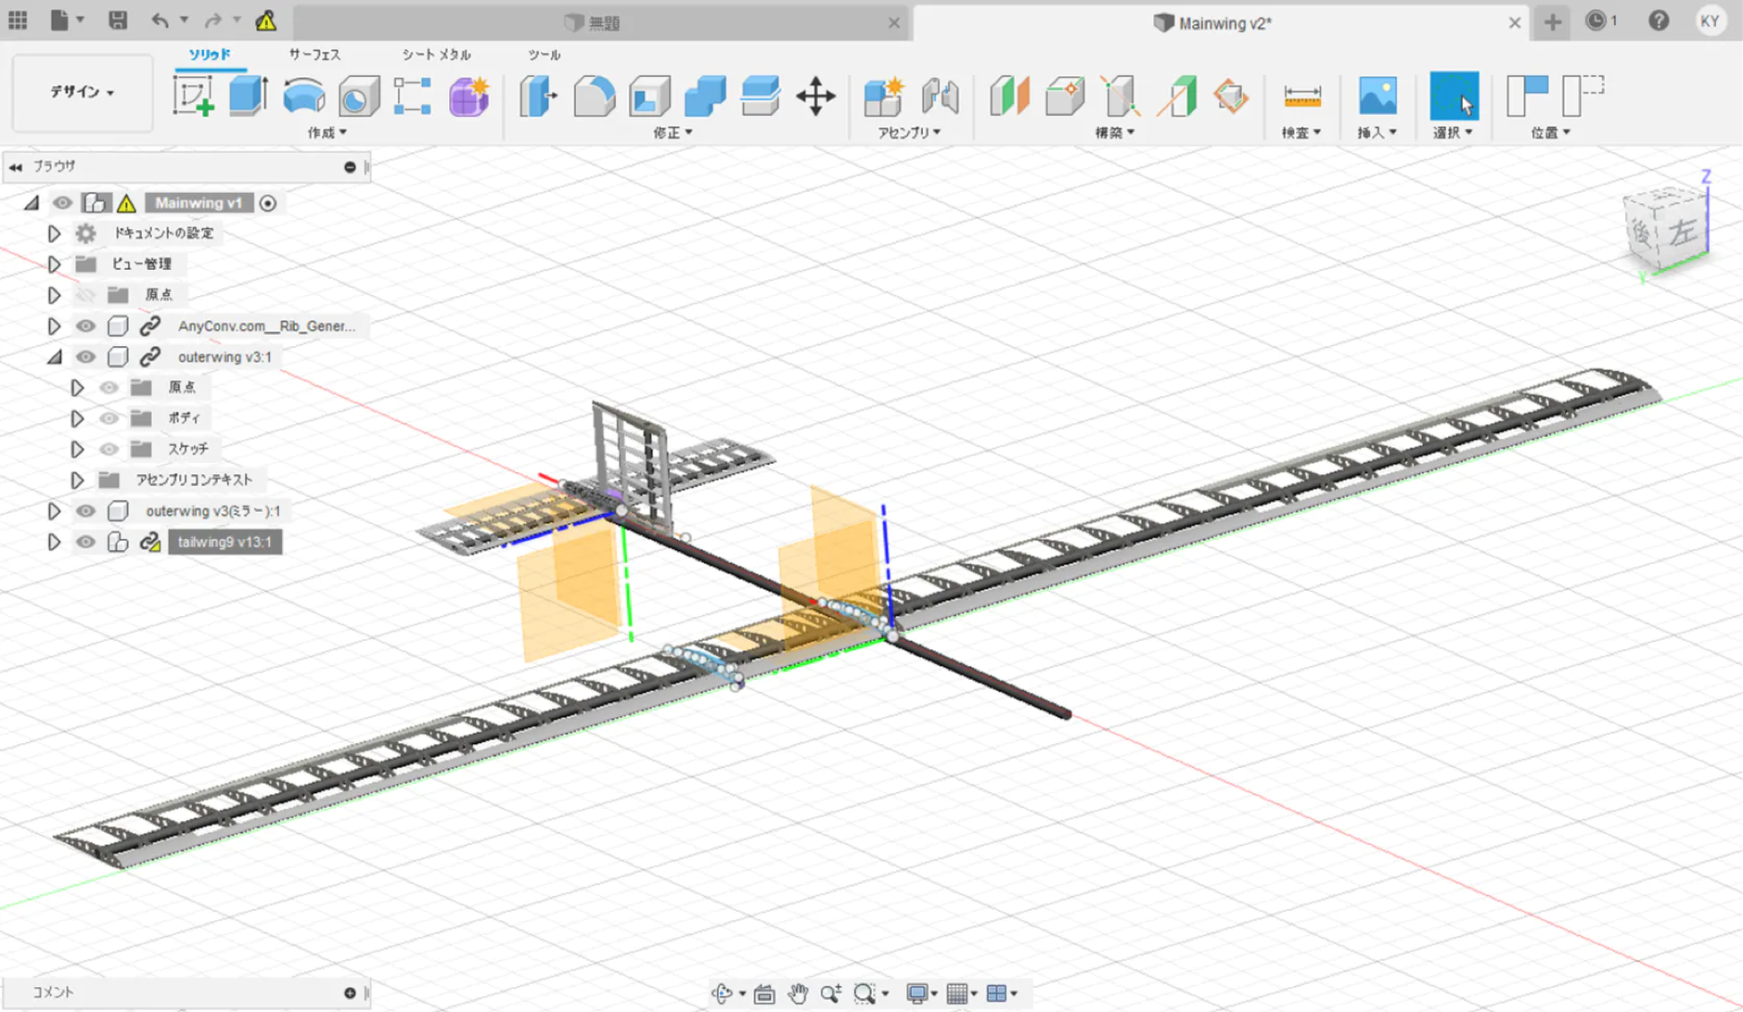Click the ViewCube 左 face

1682,232
